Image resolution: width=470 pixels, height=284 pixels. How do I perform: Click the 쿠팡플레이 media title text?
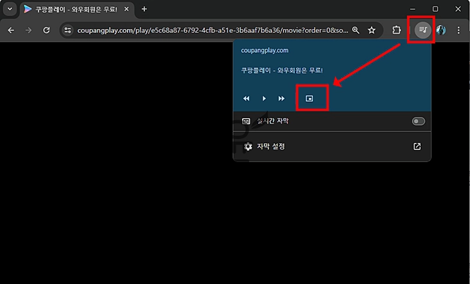point(282,70)
